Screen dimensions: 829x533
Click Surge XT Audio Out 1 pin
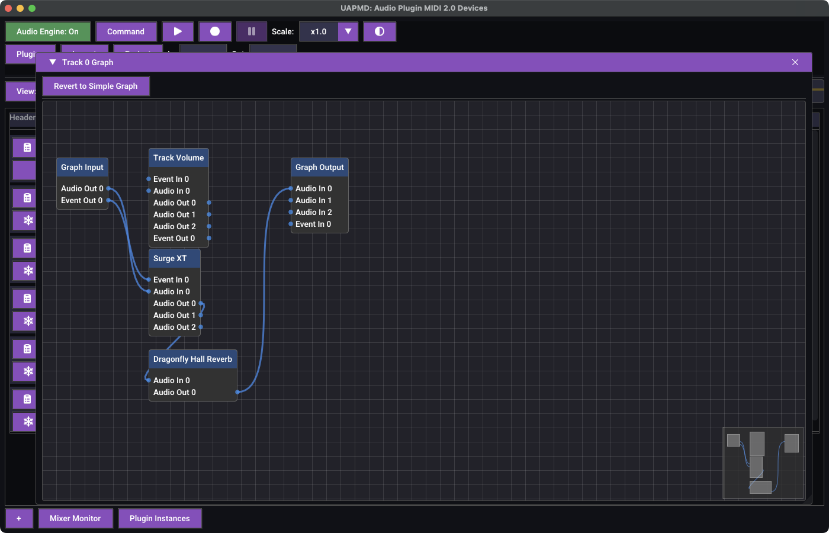point(201,315)
